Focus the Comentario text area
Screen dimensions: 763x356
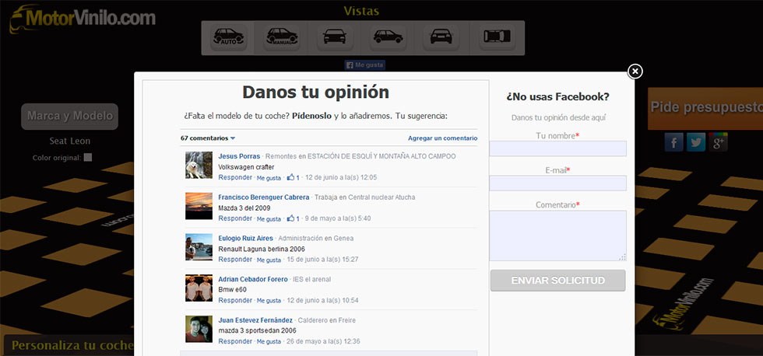tap(557, 236)
